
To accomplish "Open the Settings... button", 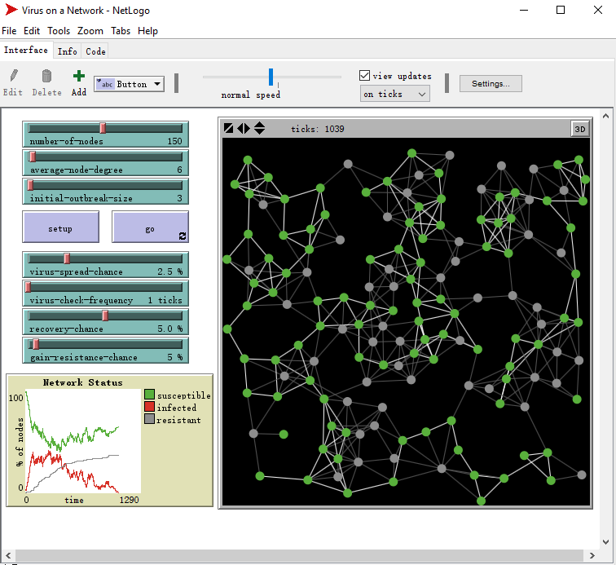I will point(491,83).
